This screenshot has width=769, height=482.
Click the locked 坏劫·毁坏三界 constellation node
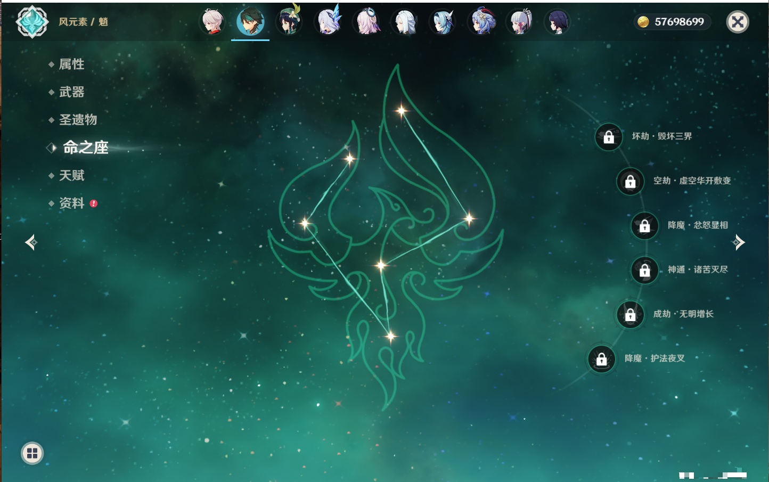(x=609, y=137)
